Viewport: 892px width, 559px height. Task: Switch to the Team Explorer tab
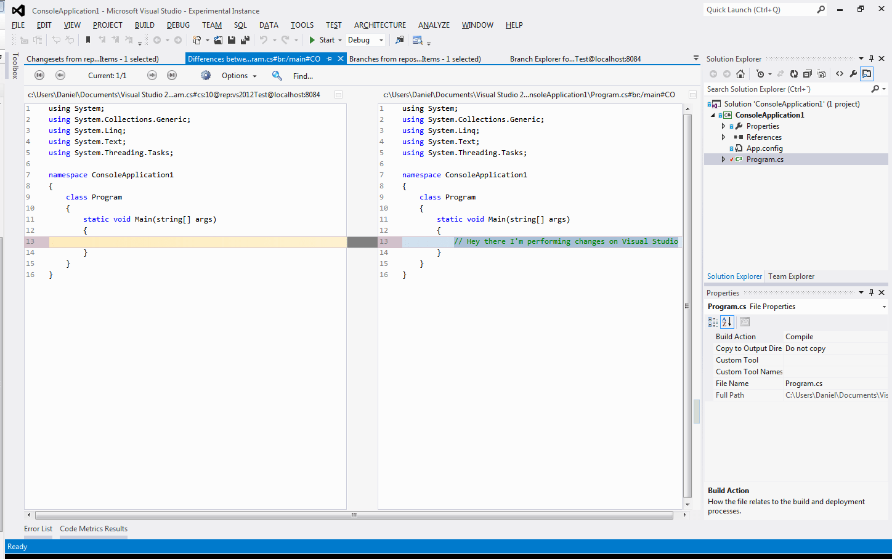(791, 276)
